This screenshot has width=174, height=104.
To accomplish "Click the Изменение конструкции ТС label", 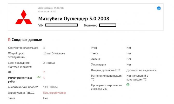I will 107,78.
